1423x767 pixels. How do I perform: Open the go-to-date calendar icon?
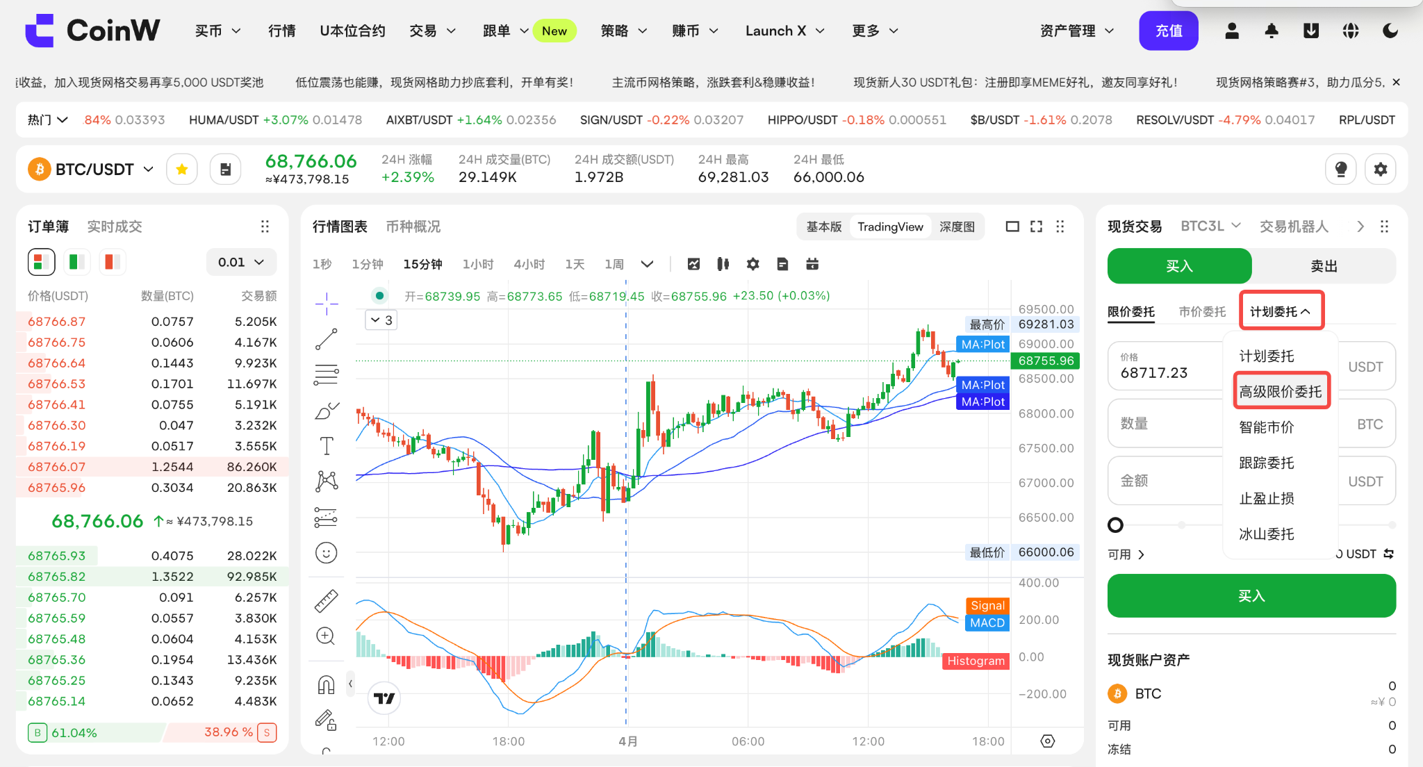coord(812,264)
